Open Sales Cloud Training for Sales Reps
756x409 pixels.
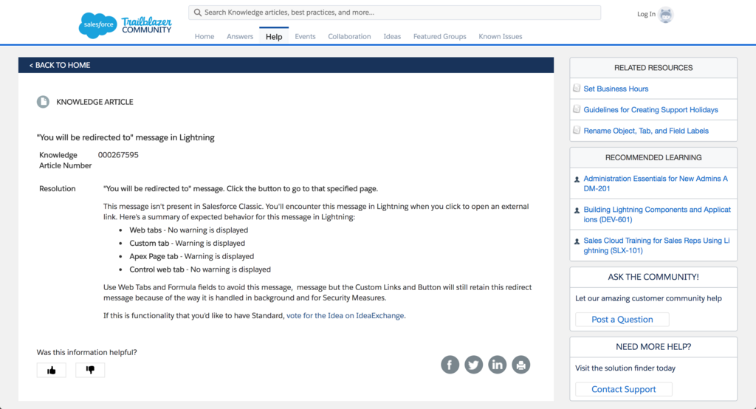[x=656, y=246]
